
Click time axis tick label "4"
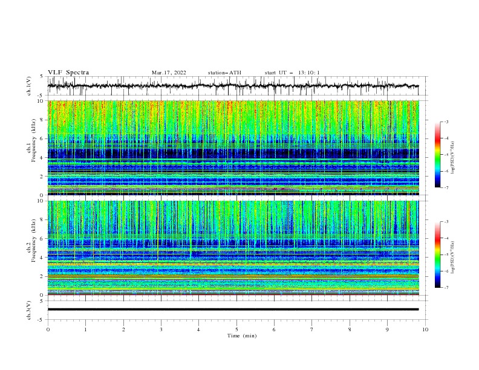pyautogui.click(x=198, y=329)
